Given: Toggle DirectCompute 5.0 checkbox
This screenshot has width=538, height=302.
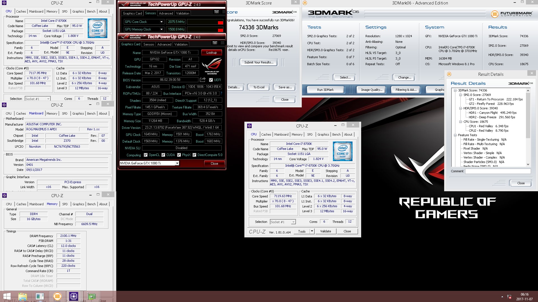Looking at the screenshot, I should pyautogui.click(x=194, y=155).
